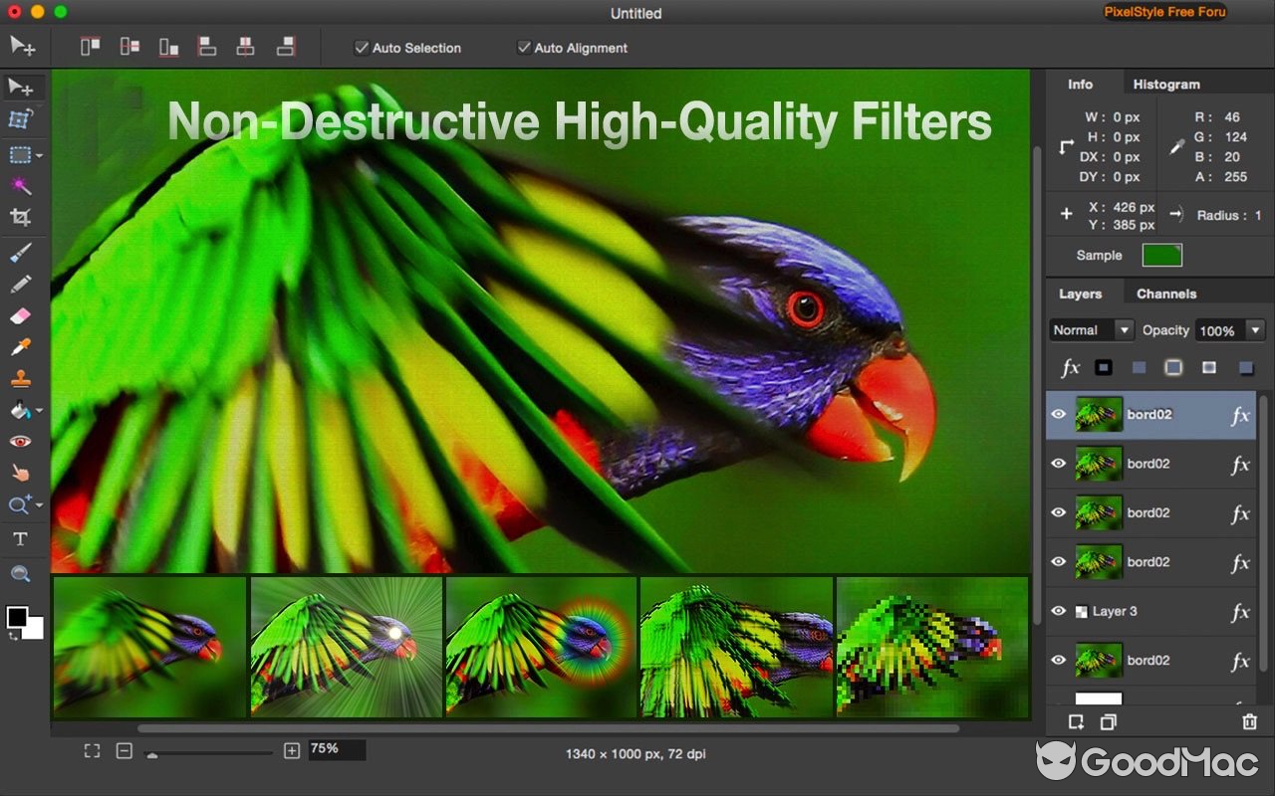Select the Text tool
1275x796 pixels.
[x=22, y=538]
